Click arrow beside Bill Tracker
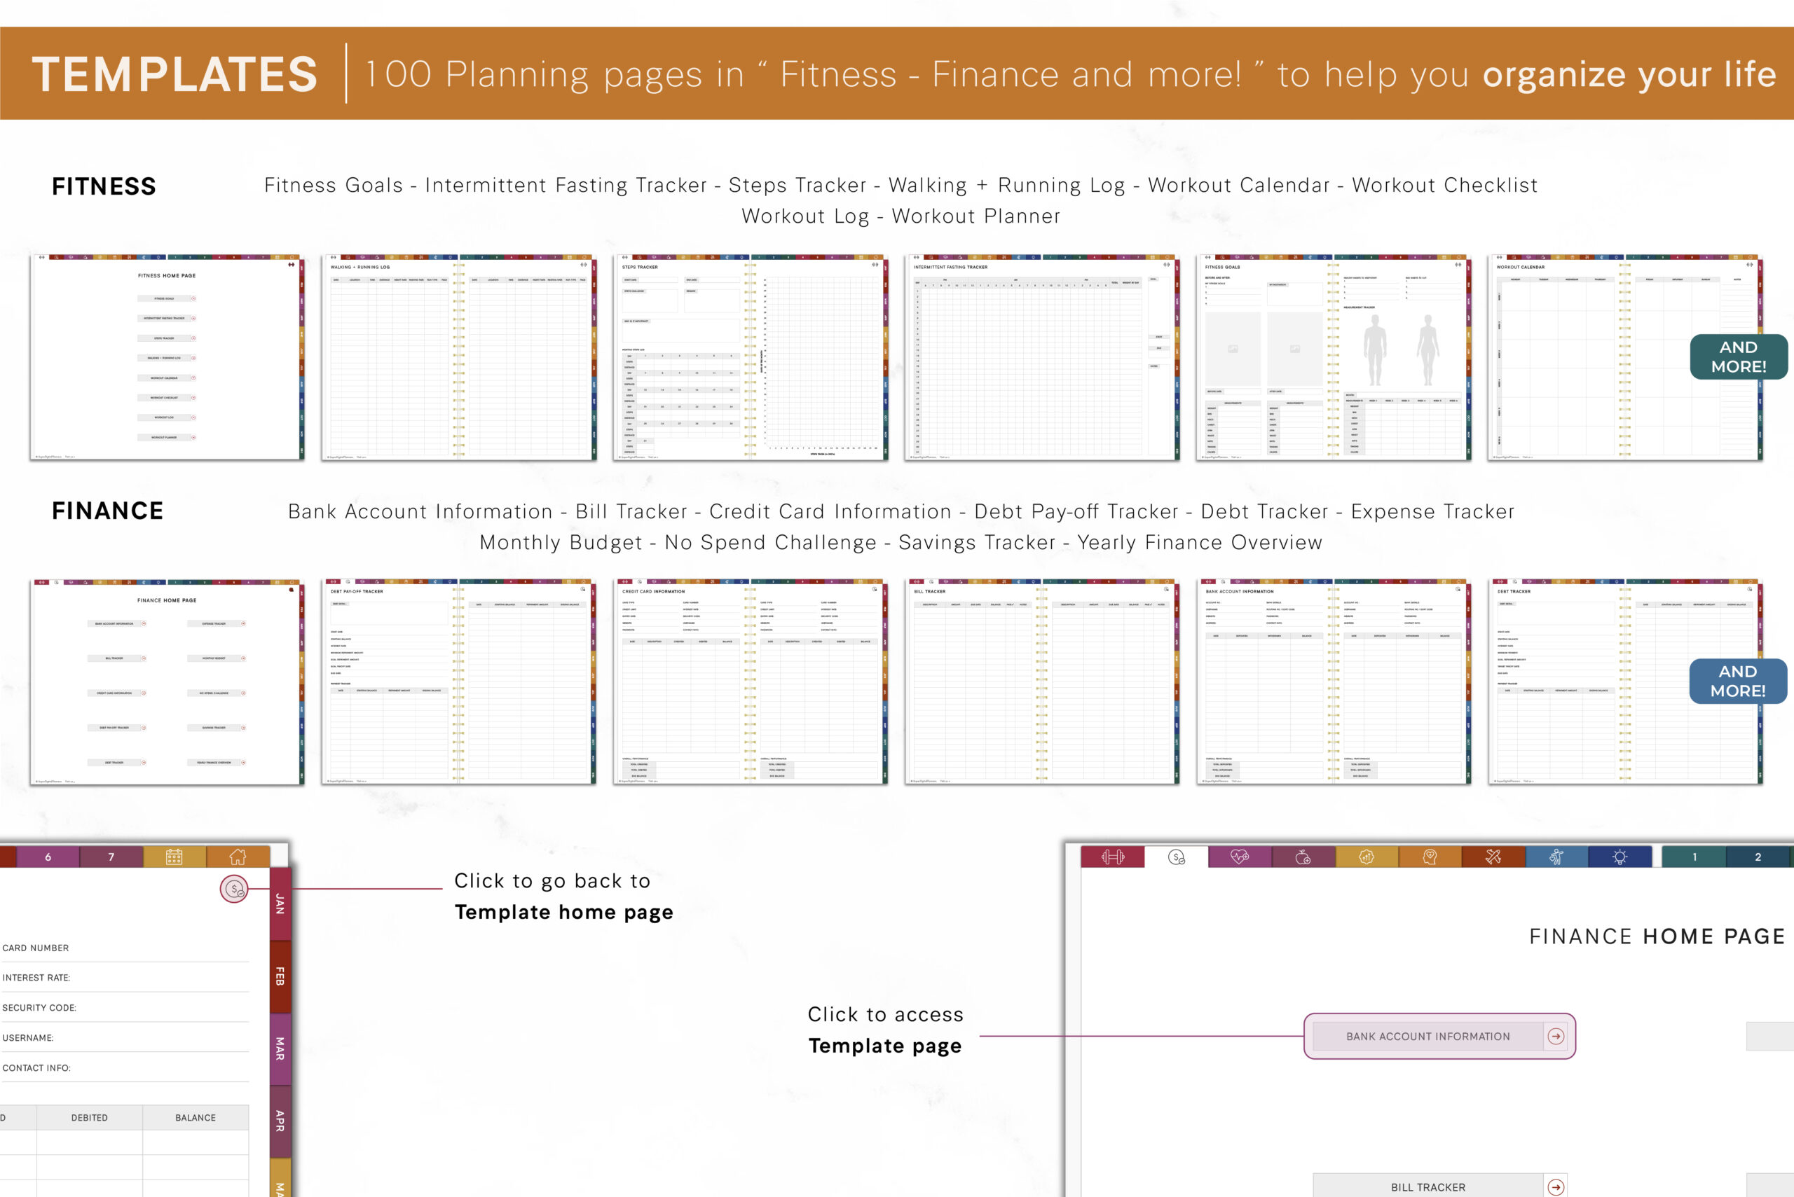 pyautogui.click(x=1555, y=1187)
